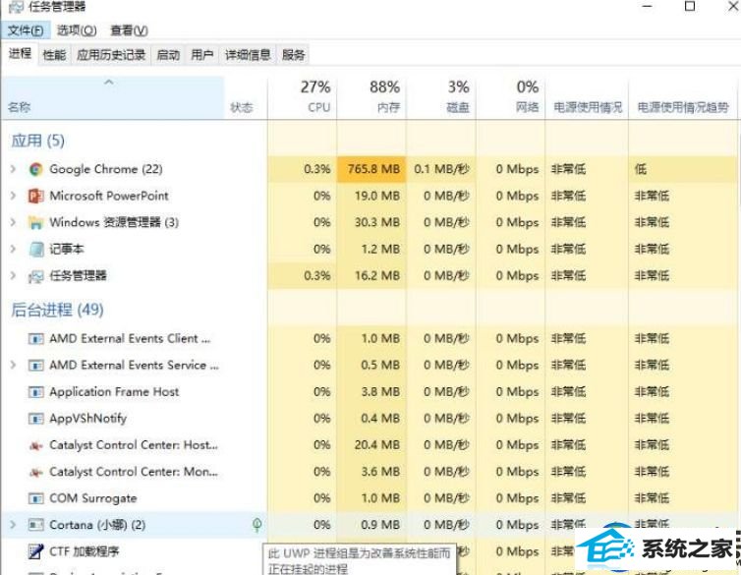The height and width of the screenshot is (575, 741).
Task: Click the 30.3 MB memory cell
Action: click(x=371, y=222)
